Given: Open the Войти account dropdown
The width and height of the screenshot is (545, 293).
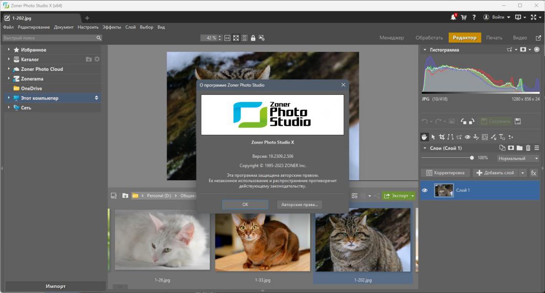Looking at the screenshot, I should [496, 17].
